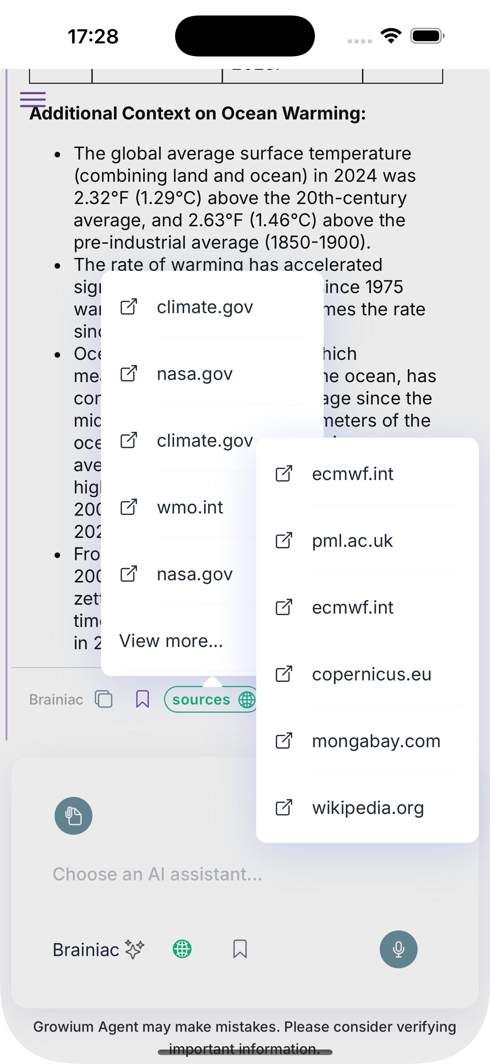490x1064 pixels.
Task: Toggle the sources pill for this answer
Action: (202, 699)
